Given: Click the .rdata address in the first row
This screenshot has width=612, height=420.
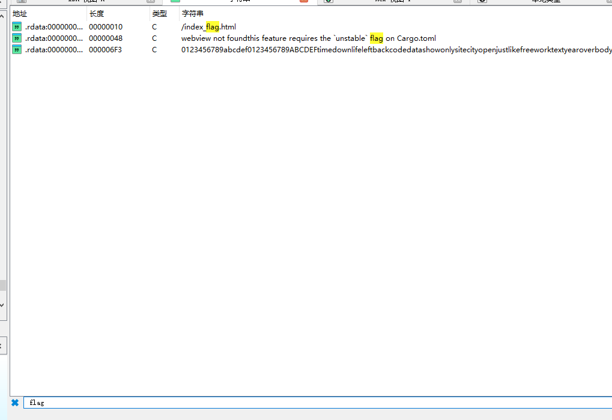Looking at the screenshot, I should (54, 27).
